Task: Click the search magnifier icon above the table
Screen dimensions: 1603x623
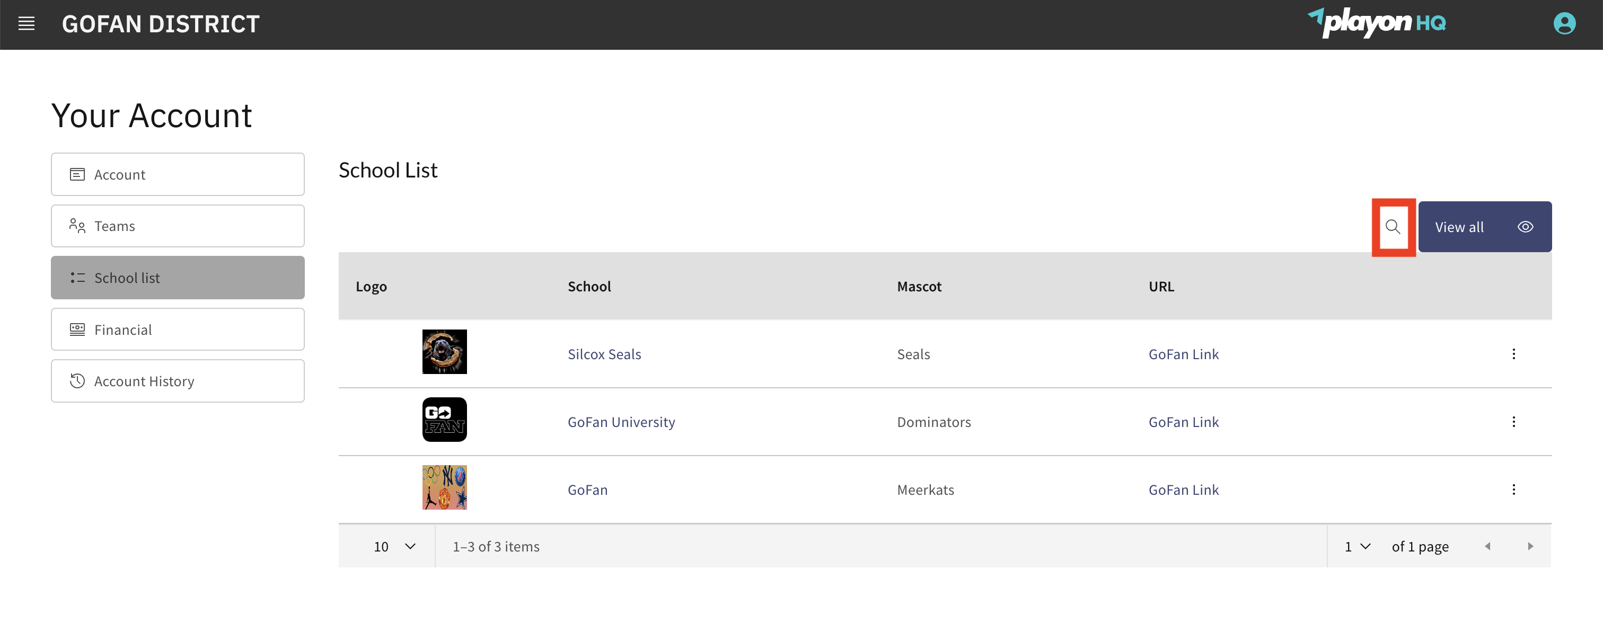Action: tap(1393, 227)
